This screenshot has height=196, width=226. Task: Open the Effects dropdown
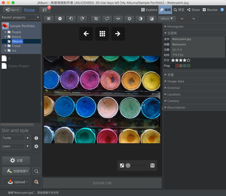click(167, 19)
